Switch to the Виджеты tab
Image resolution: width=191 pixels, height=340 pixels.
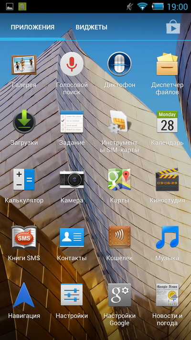click(91, 27)
